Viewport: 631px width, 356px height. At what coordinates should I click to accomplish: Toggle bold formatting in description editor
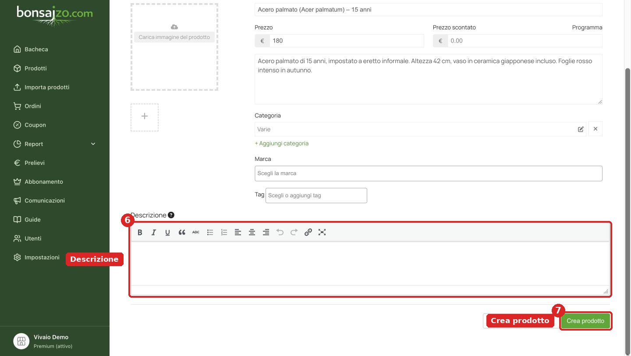point(140,232)
